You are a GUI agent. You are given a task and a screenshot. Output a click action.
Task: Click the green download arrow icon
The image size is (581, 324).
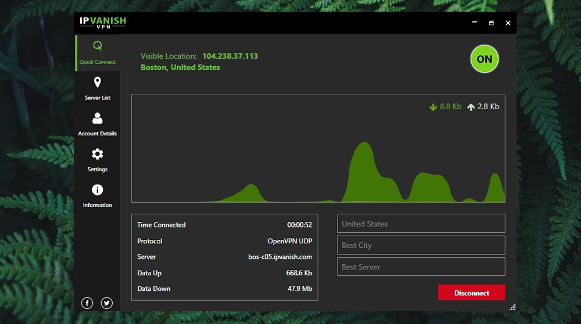[433, 107]
